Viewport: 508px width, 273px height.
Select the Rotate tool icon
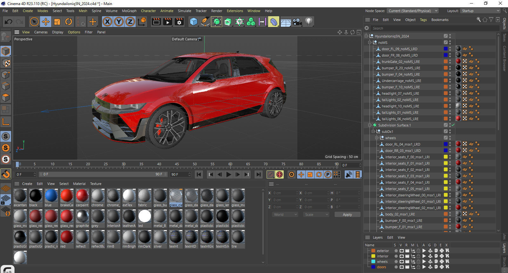click(x=69, y=22)
